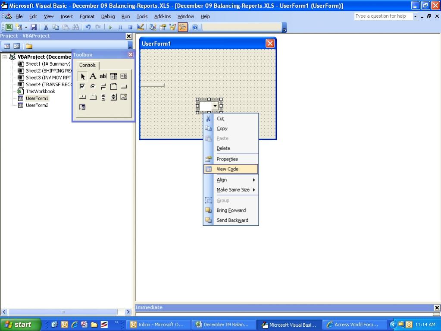The image size is (441, 331).
Task: Choose Send Backward from the context menu
Action: coord(231,220)
